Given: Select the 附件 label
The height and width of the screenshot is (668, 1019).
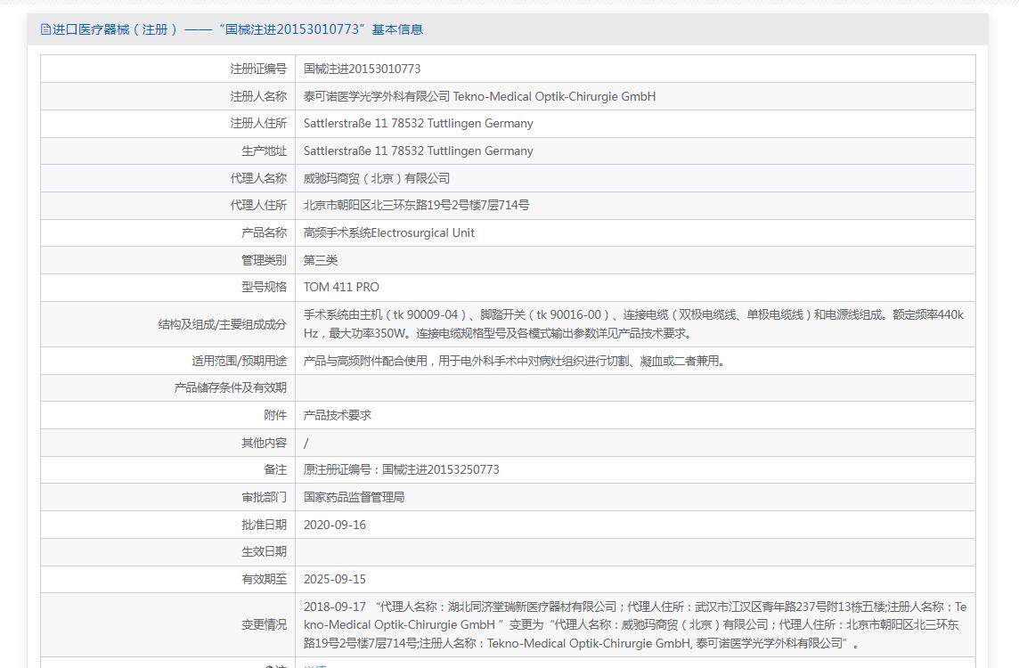Looking at the screenshot, I should point(275,415).
